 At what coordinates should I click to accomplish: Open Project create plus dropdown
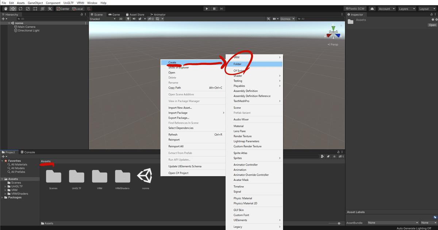pyautogui.click(x=4, y=156)
